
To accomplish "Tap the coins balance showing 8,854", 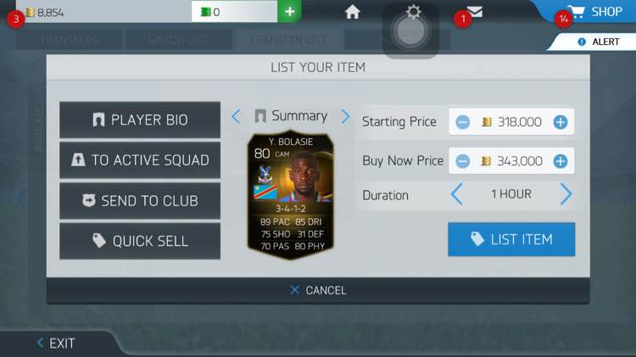I will coord(45,13).
